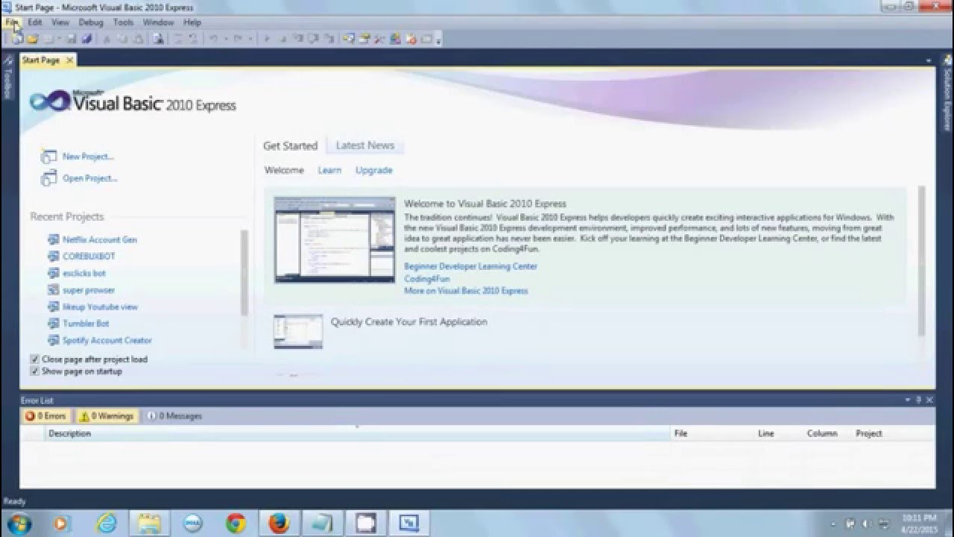Open the Redo history dropdown arrow

[x=250, y=38]
